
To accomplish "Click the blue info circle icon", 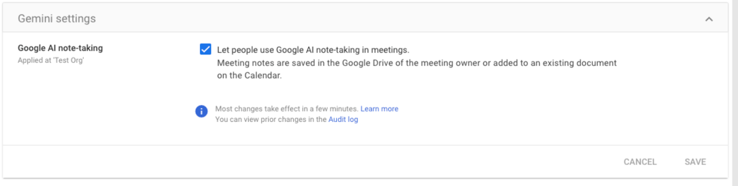I will [x=202, y=111].
